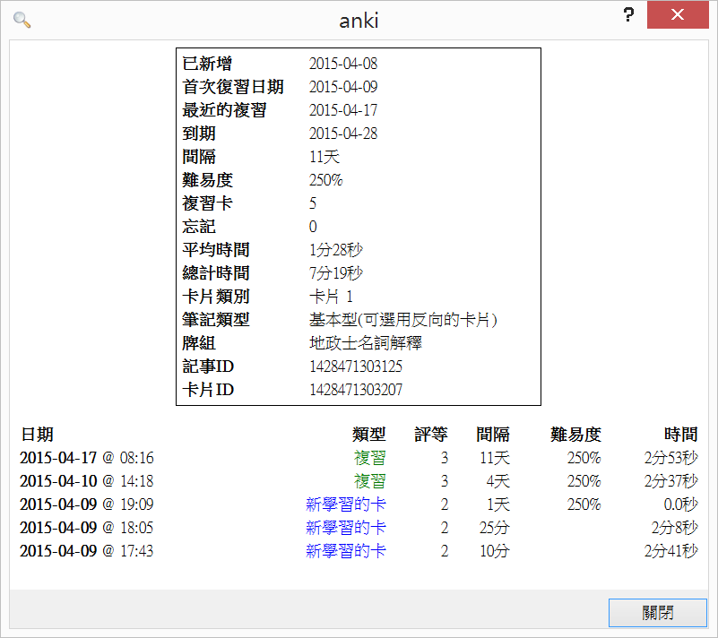Click 新學習的卡 in the 19:09 row

[x=346, y=504]
